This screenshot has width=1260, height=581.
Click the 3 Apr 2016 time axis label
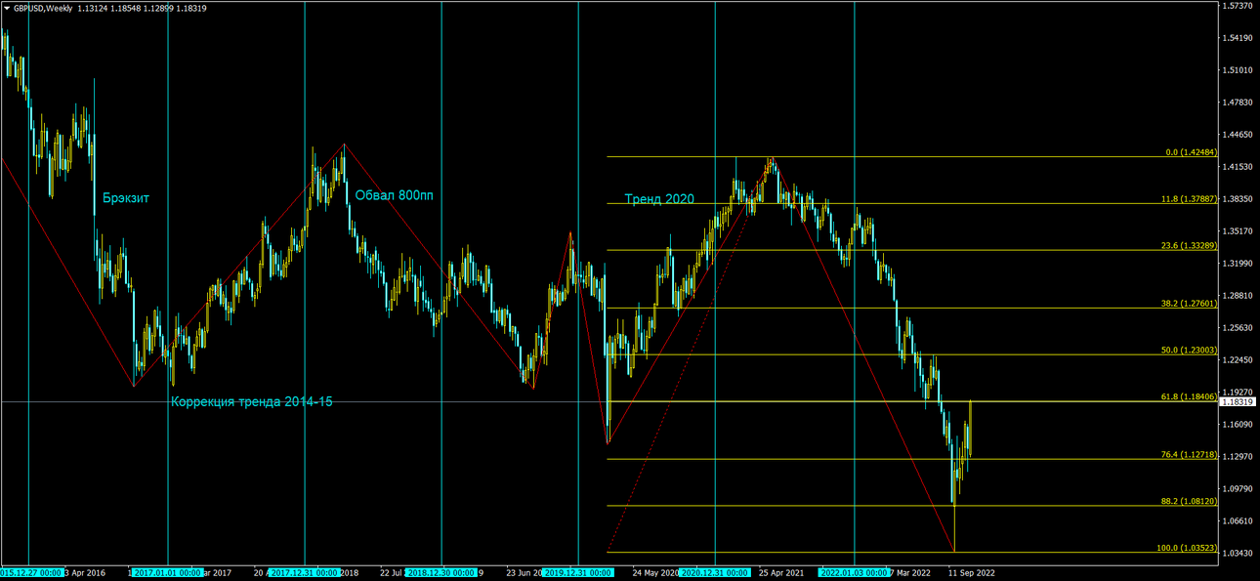[85, 572]
